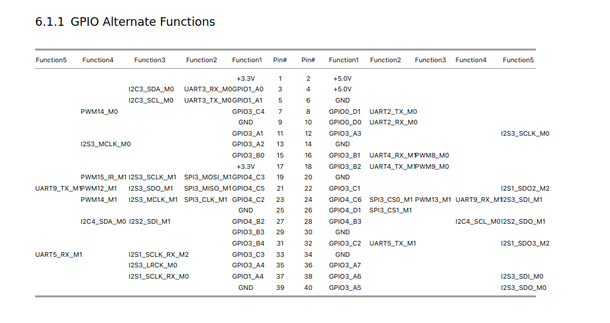
Task: Select the I2S3_SCLK_M1 entry
Action: click(x=152, y=177)
